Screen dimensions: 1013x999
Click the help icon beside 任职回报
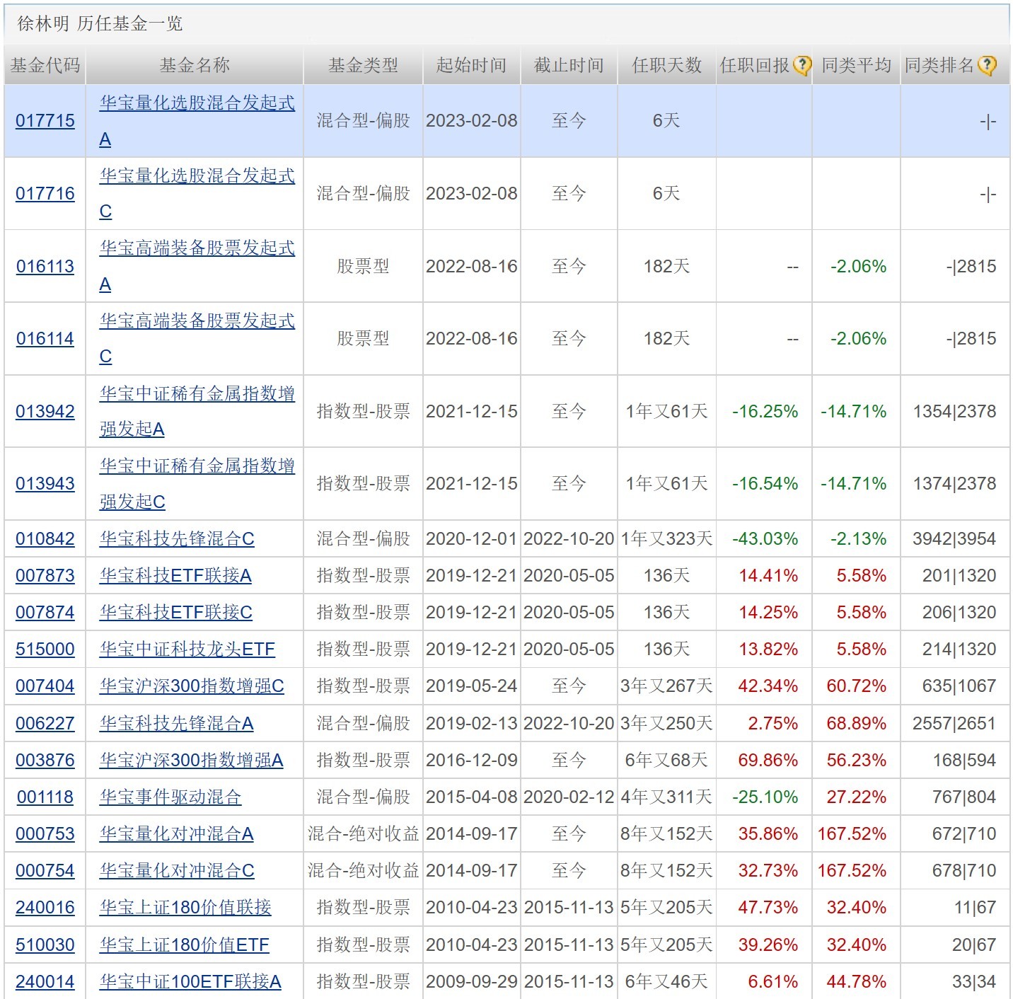(x=801, y=66)
